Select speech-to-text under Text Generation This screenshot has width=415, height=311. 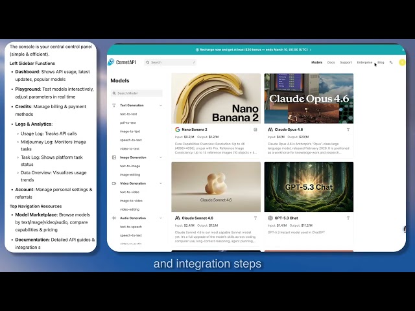131,140
